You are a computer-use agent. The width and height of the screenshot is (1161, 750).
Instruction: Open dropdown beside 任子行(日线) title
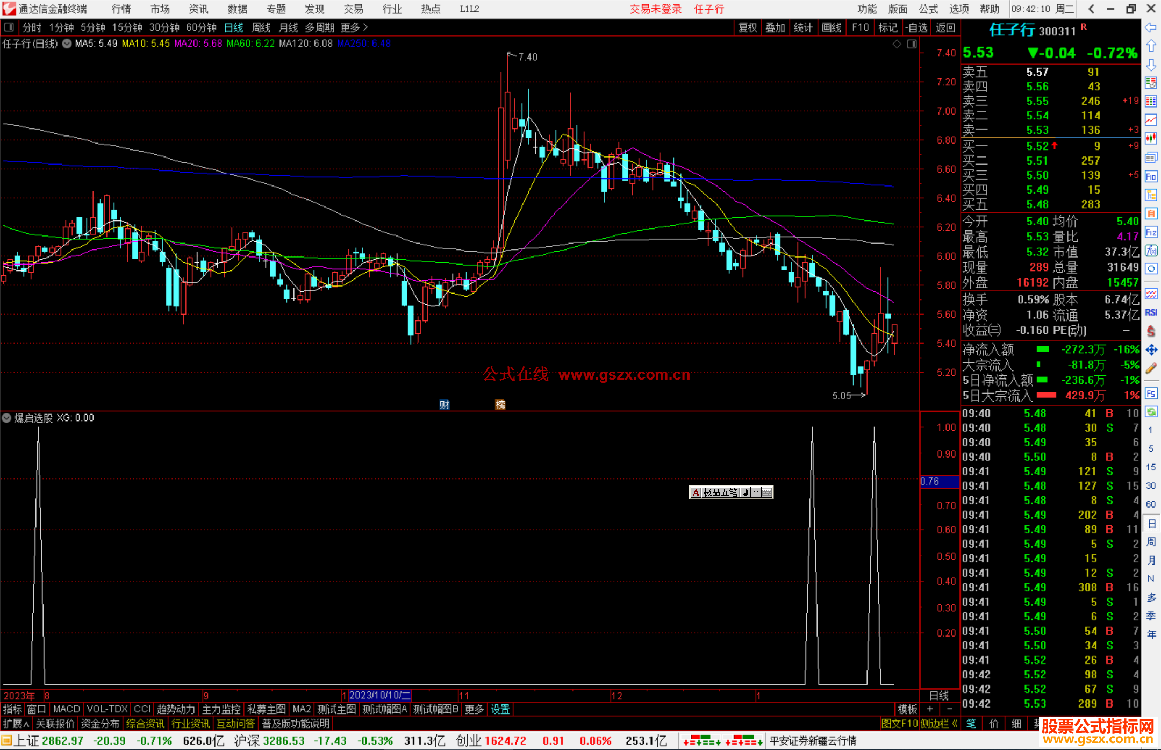[x=67, y=44]
